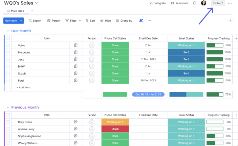
Task: Click the Invite / 1 button
Action: (x=218, y=3)
